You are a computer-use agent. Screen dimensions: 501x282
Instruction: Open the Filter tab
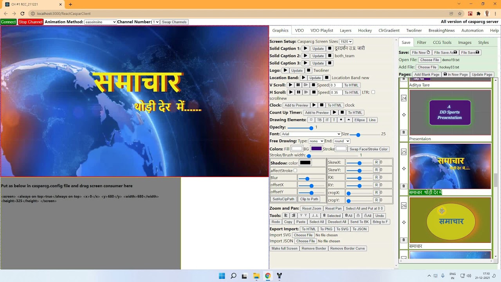(x=422, y=42)
